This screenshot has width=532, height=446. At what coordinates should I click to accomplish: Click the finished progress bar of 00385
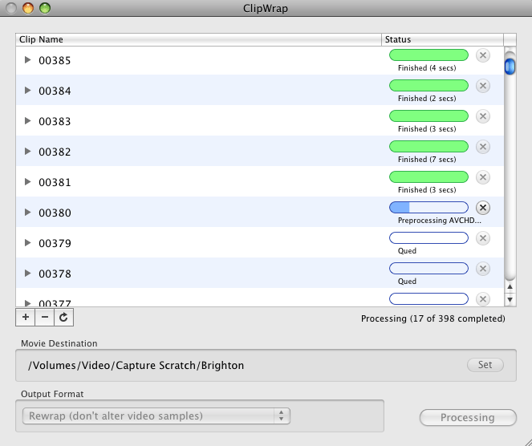pyautogui.click(x=428, y=55)
